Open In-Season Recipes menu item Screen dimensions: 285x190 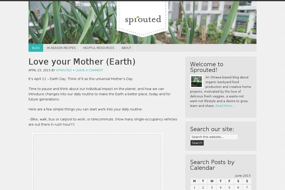61,48
